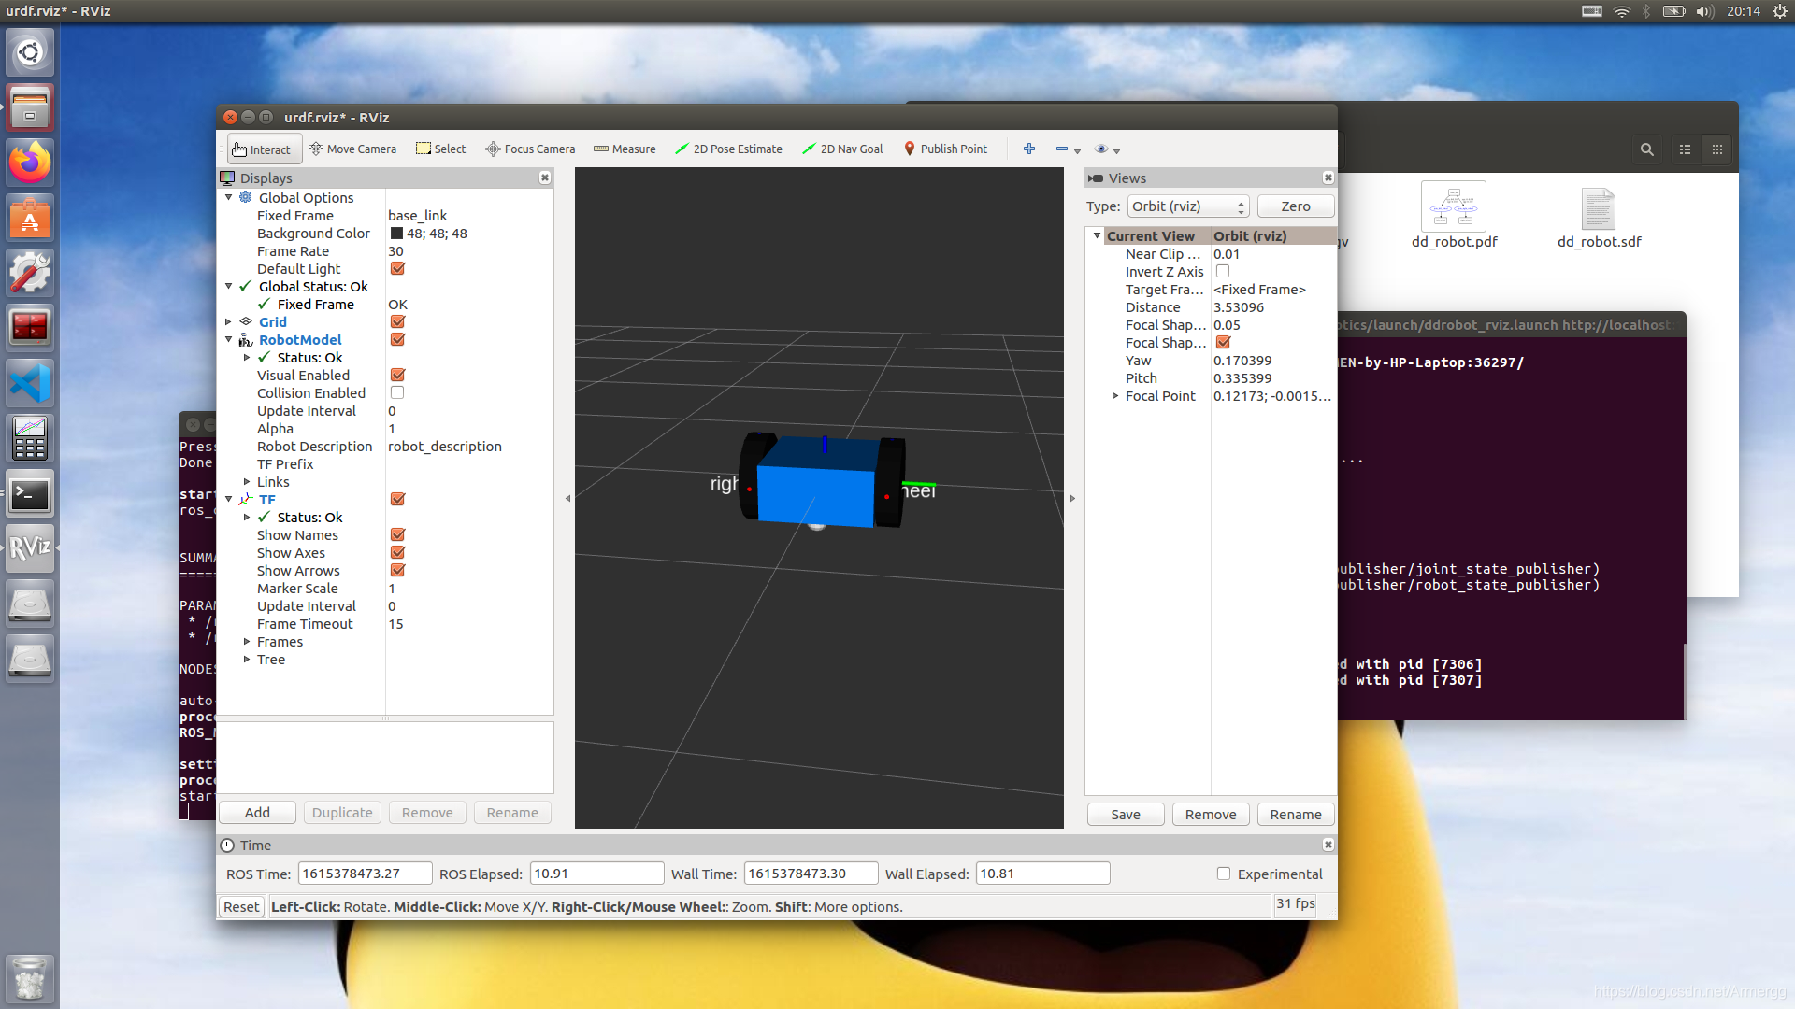
Task: Expand the Frames item
Action: point(247,642)
